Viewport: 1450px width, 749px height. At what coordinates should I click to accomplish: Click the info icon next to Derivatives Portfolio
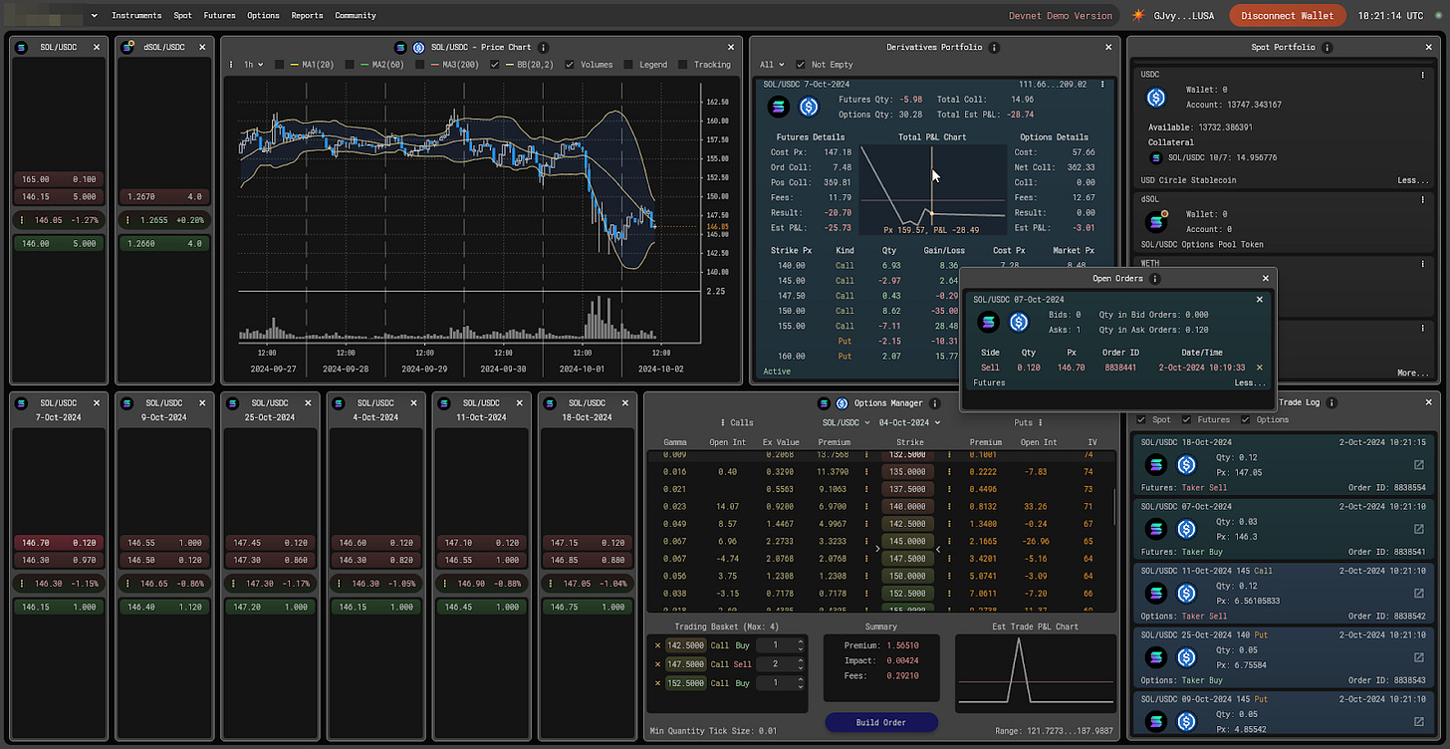click(993, 47)
